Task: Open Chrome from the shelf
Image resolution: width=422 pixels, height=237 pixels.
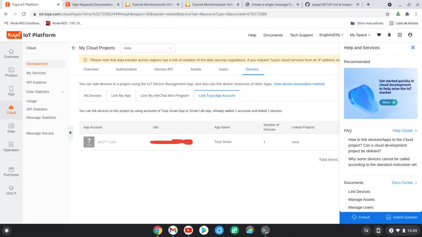Action: coord(158,230)
